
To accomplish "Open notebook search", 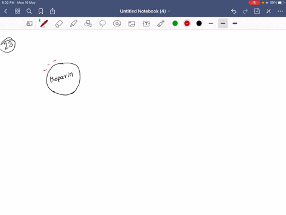I will pyautogui.click(x=29, y=11).
